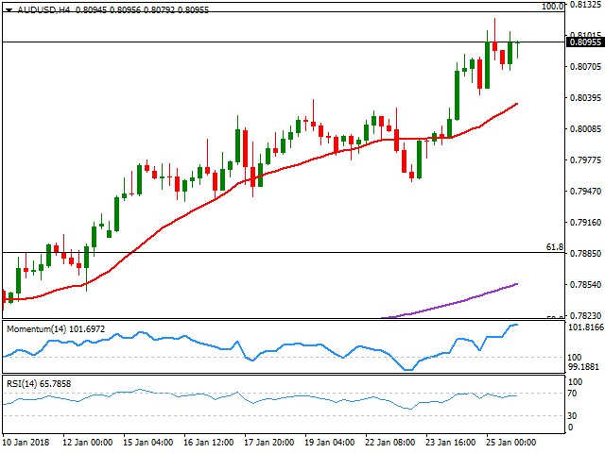The height and width of the screenshot is (453, 605).
Task: Click the 25 Jan 00:00 date label
Action: [x=510, y=444]
